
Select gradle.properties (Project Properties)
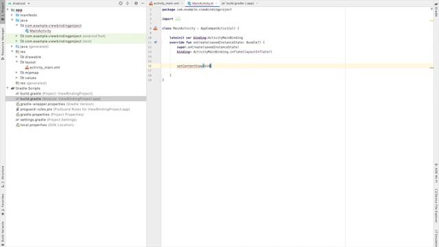click(50, 115)
